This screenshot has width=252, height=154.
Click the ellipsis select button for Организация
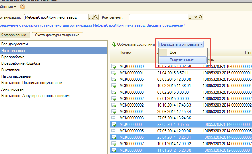pyautogui.click(x=91, y=17)
